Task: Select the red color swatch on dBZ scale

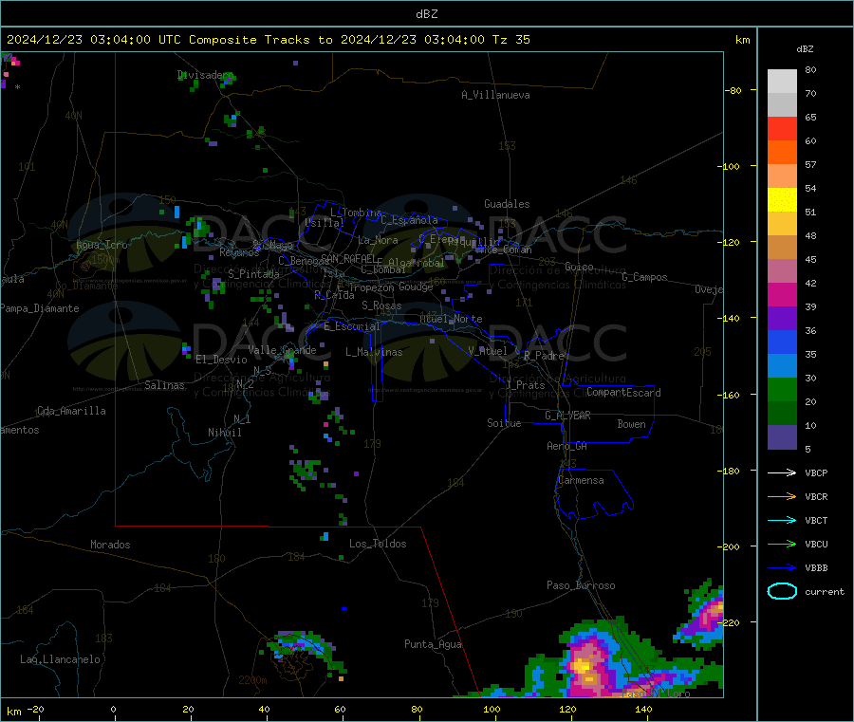Action: pos(782,128)
